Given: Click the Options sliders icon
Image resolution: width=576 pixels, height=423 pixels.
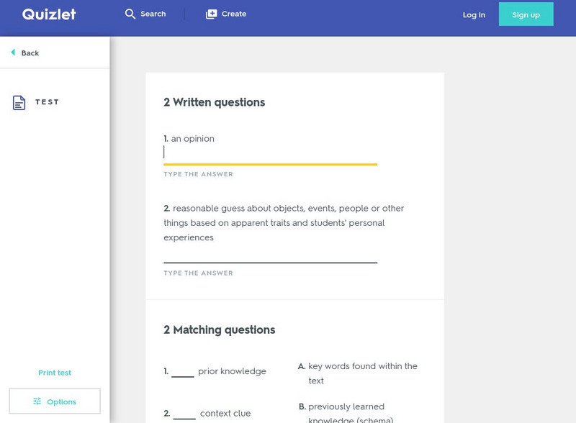Looking at the screenshot, I should [x=37, y=401].
